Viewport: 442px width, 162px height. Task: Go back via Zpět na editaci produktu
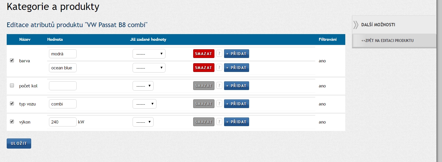pyautogui.click(x=387, y=40)
